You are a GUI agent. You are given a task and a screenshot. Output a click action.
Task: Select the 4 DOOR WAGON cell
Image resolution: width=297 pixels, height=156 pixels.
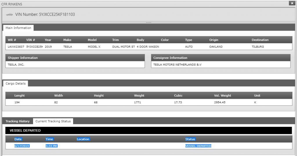(x=148, y=47)
